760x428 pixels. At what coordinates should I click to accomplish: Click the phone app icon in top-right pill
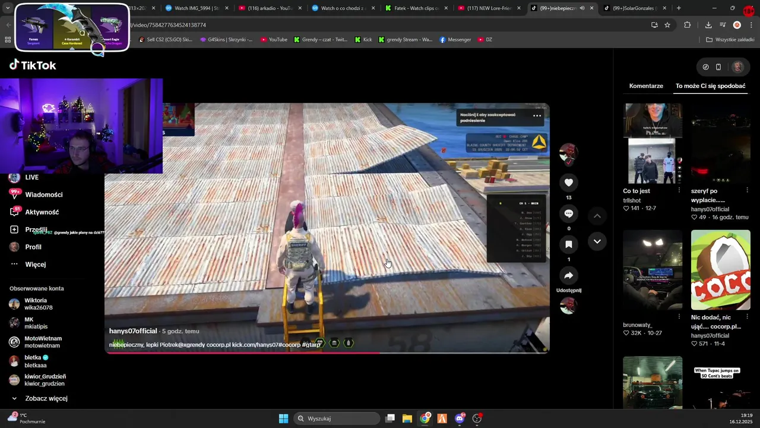pos(718,67)
